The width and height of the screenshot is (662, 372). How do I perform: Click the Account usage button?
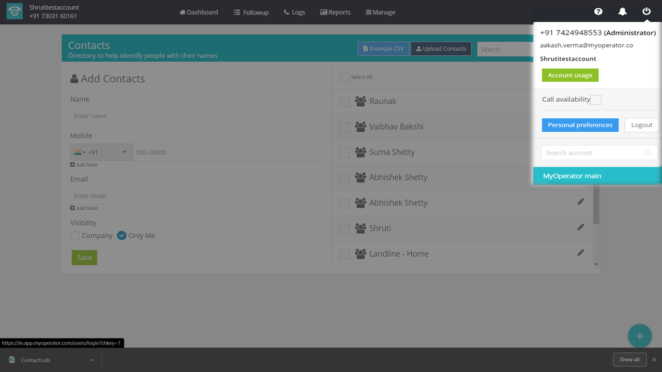pyautogui.click(x=570, y=75)
